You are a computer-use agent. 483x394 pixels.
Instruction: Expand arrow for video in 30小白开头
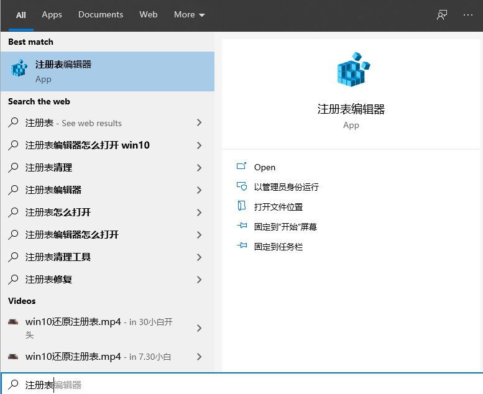pos(200,328)
